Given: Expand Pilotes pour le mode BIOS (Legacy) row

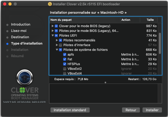Looking at the screenshot, I should (53, 31).
